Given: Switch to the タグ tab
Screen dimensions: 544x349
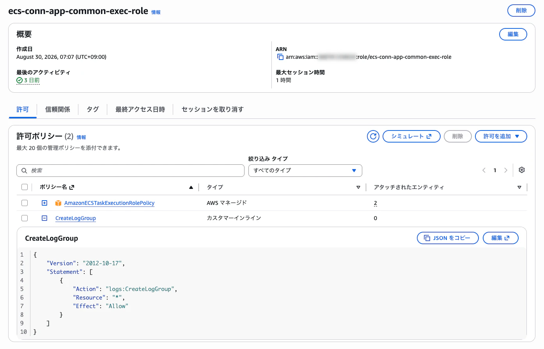Looking at the screenshot, I should coord(93,109).
